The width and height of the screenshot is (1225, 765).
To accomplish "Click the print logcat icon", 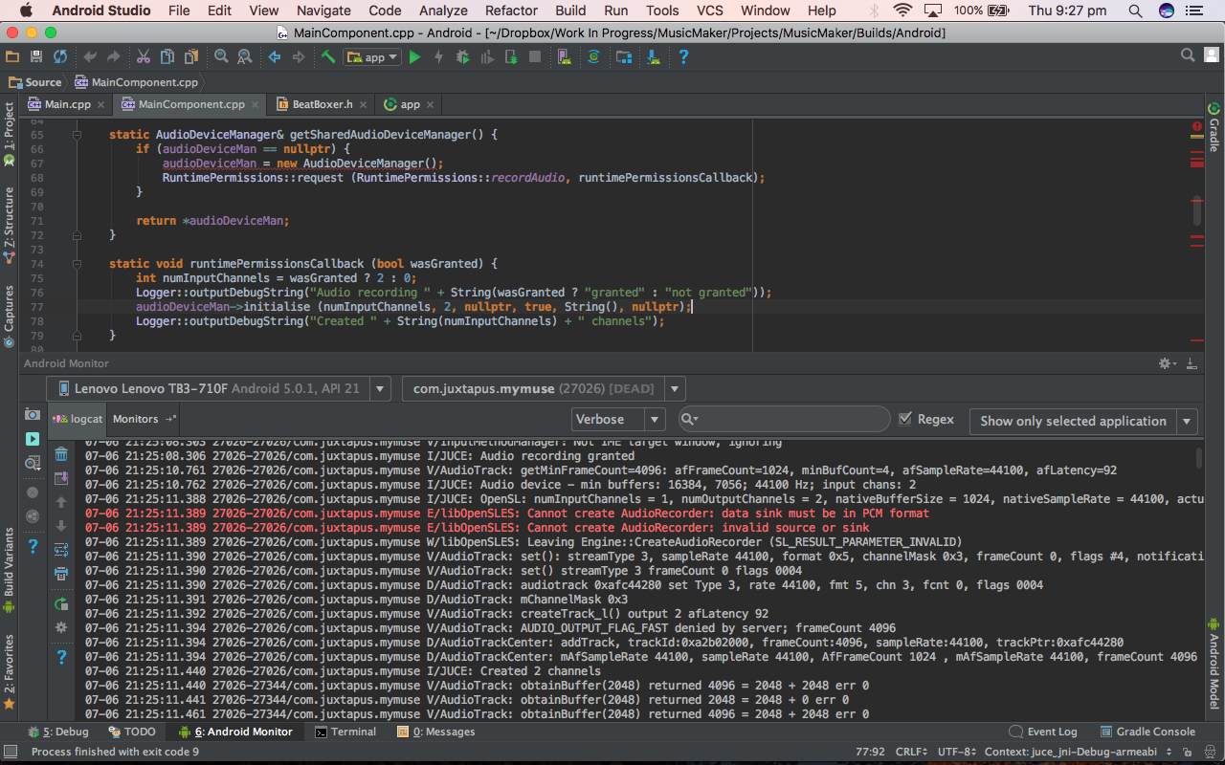I will point(61,574).
